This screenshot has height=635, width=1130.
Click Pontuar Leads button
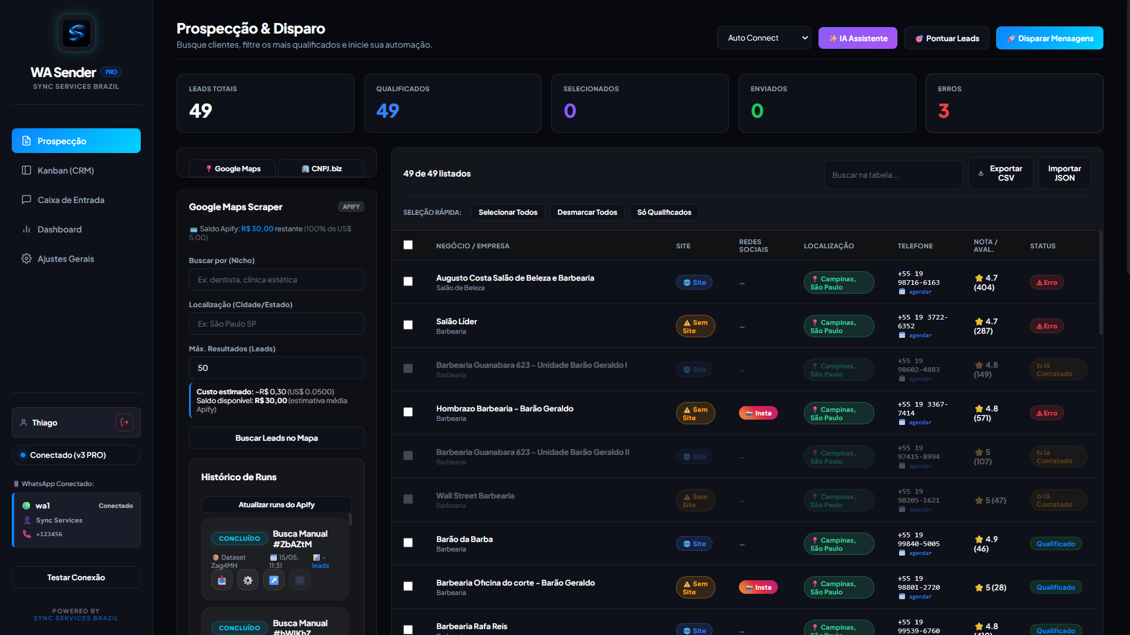pos(947,38)
